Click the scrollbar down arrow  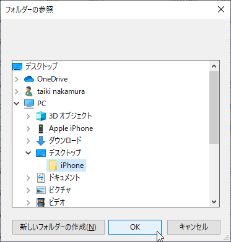tap(214, 202)
